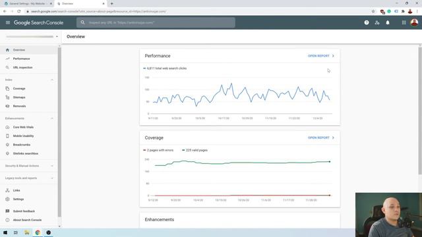The height and width of the screenshot is (237, 422).
Task: Click Chrome on the taskbar
Action: [38, 232]
